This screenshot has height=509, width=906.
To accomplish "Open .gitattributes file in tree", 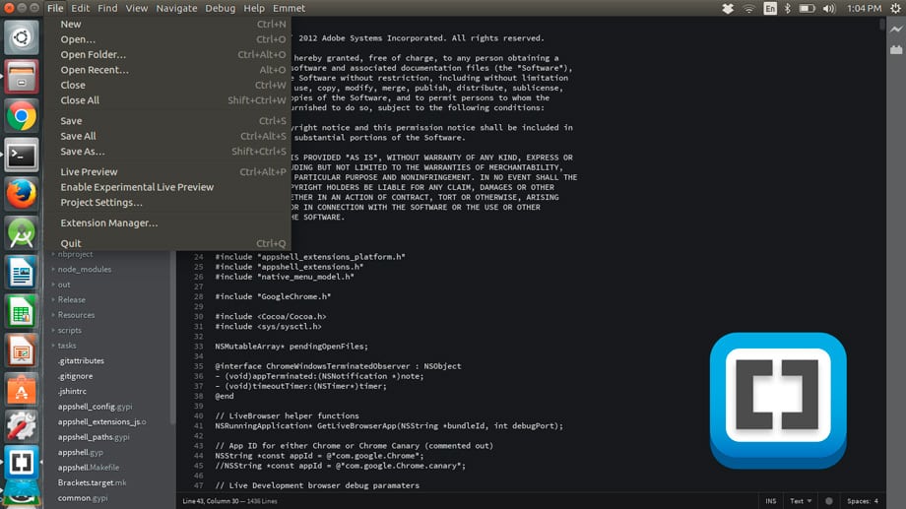I will [x=81, y=361].
